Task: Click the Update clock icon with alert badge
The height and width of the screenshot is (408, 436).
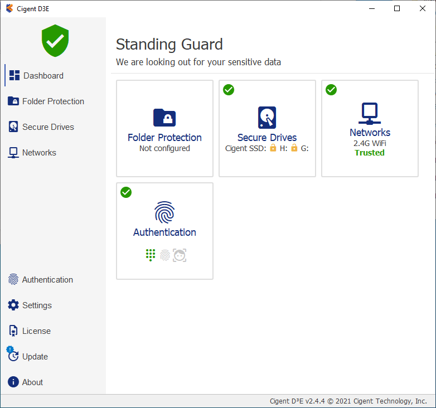Action: (x=12, y=354)
